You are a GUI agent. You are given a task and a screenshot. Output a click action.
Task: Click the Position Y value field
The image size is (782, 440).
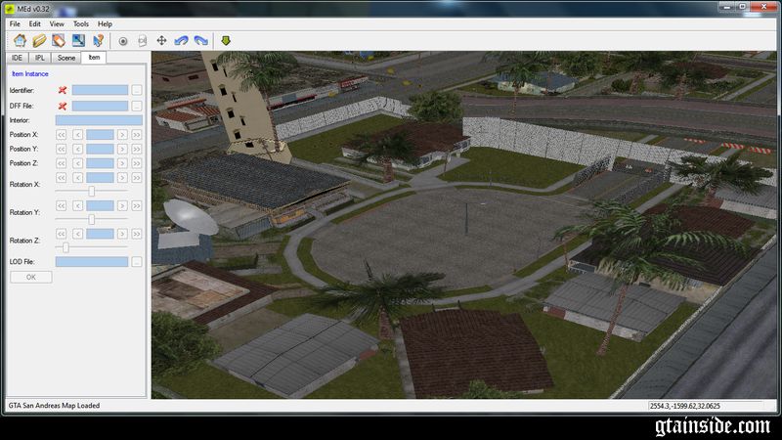coord(100,149)
